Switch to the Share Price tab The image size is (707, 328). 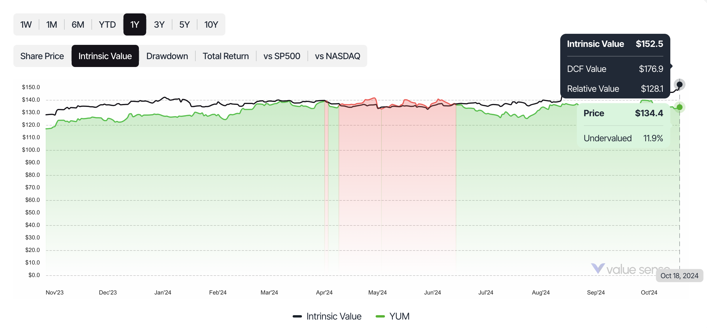coord(42,56)
